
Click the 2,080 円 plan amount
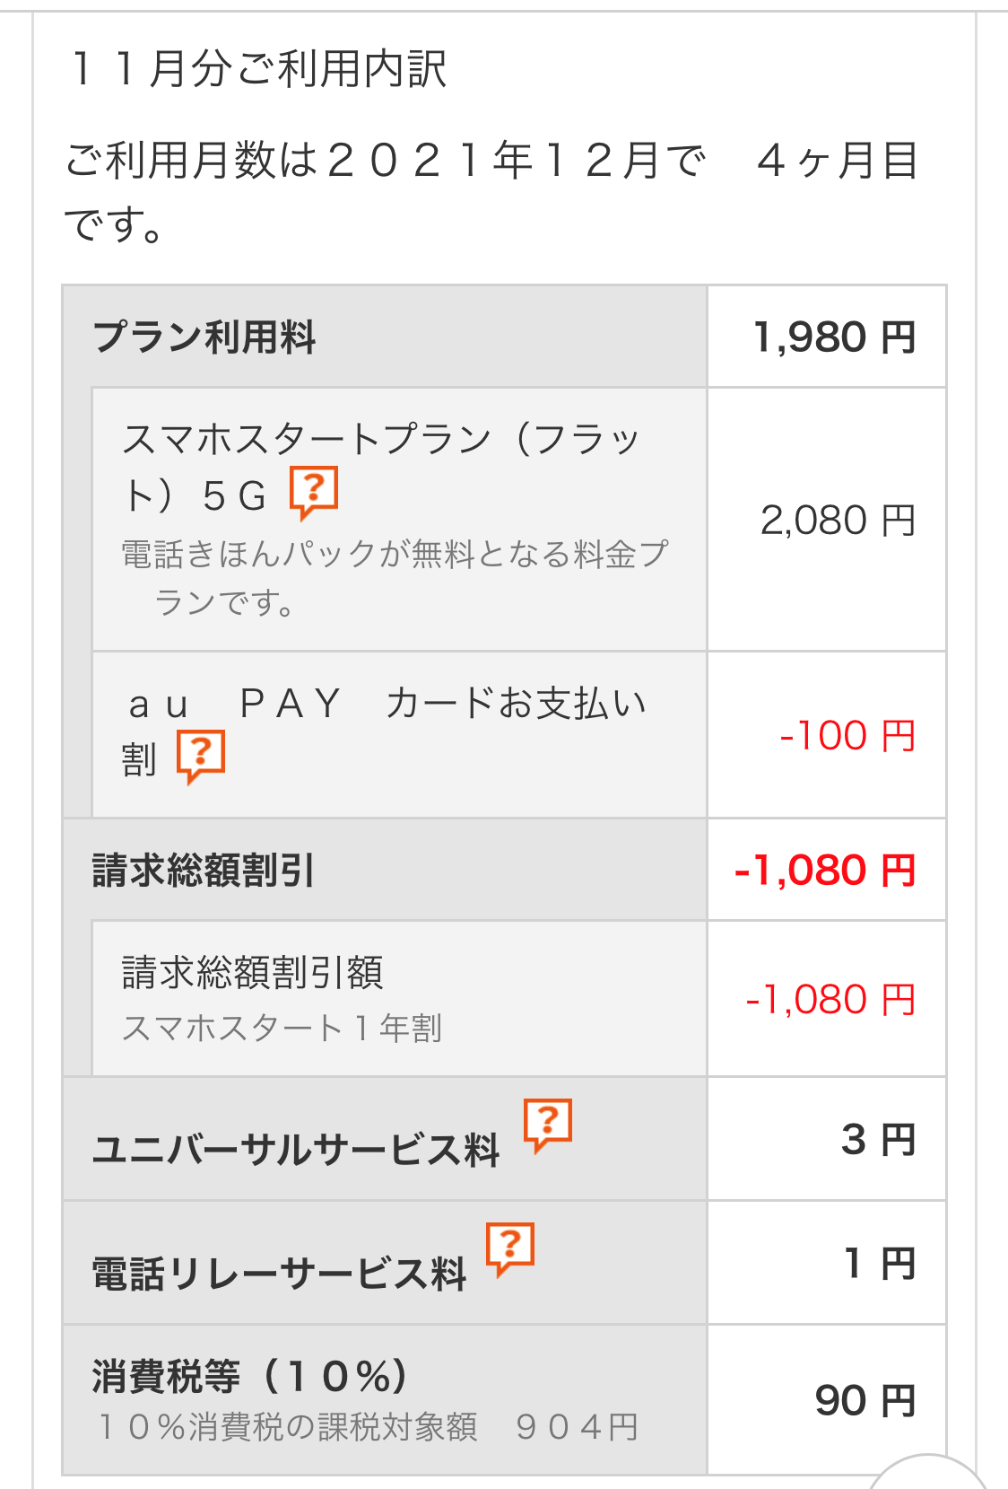pos(838,521)
